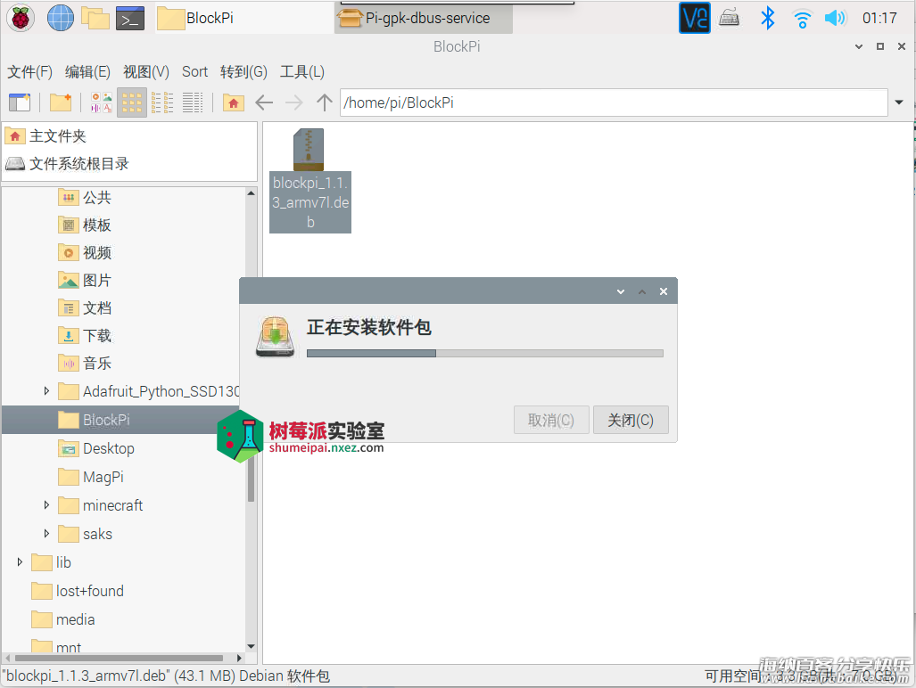Expand the saks folder

(46, 534)
